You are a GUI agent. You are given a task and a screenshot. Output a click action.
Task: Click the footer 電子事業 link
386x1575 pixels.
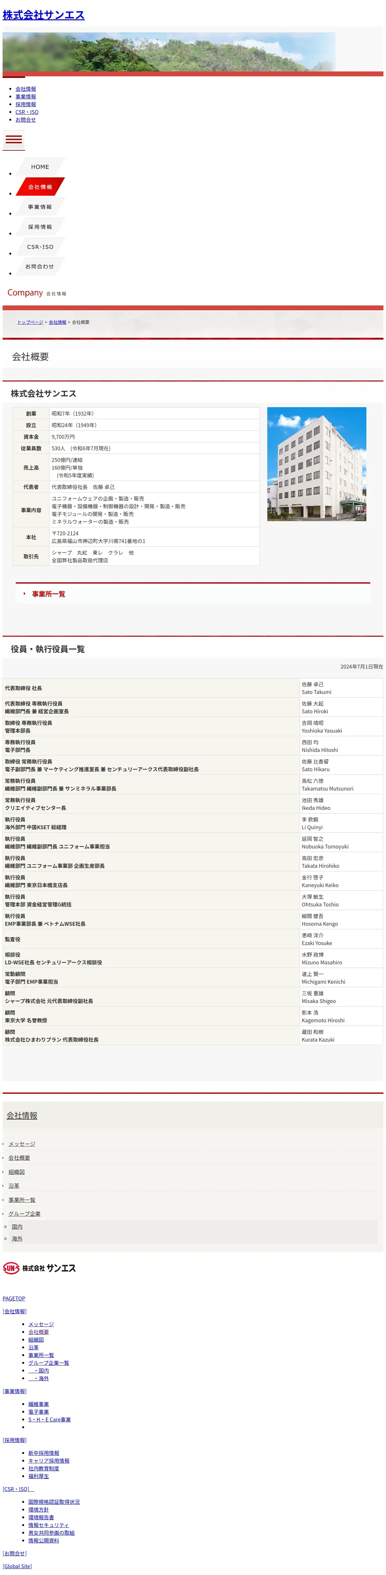(39, 1412)
